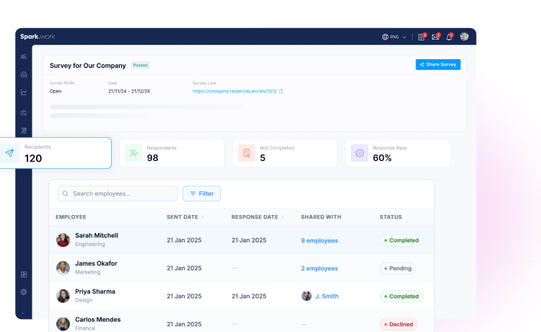Select the Recipients 120 card

(56, 153)
